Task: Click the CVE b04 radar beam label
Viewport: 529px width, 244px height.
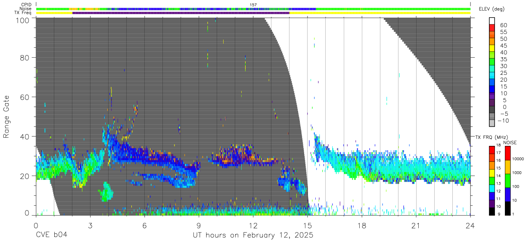Action: point(51,235)
